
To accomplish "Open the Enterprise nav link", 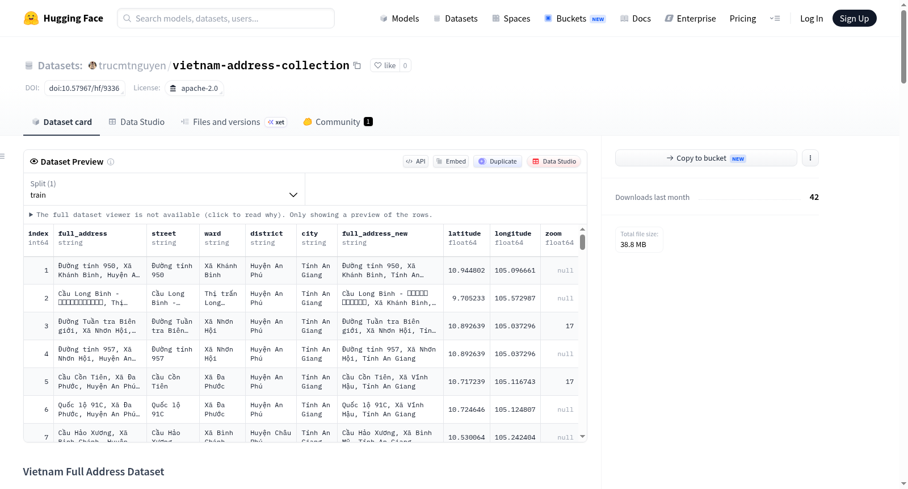I will pyautogui.click(x=690, y=19).
